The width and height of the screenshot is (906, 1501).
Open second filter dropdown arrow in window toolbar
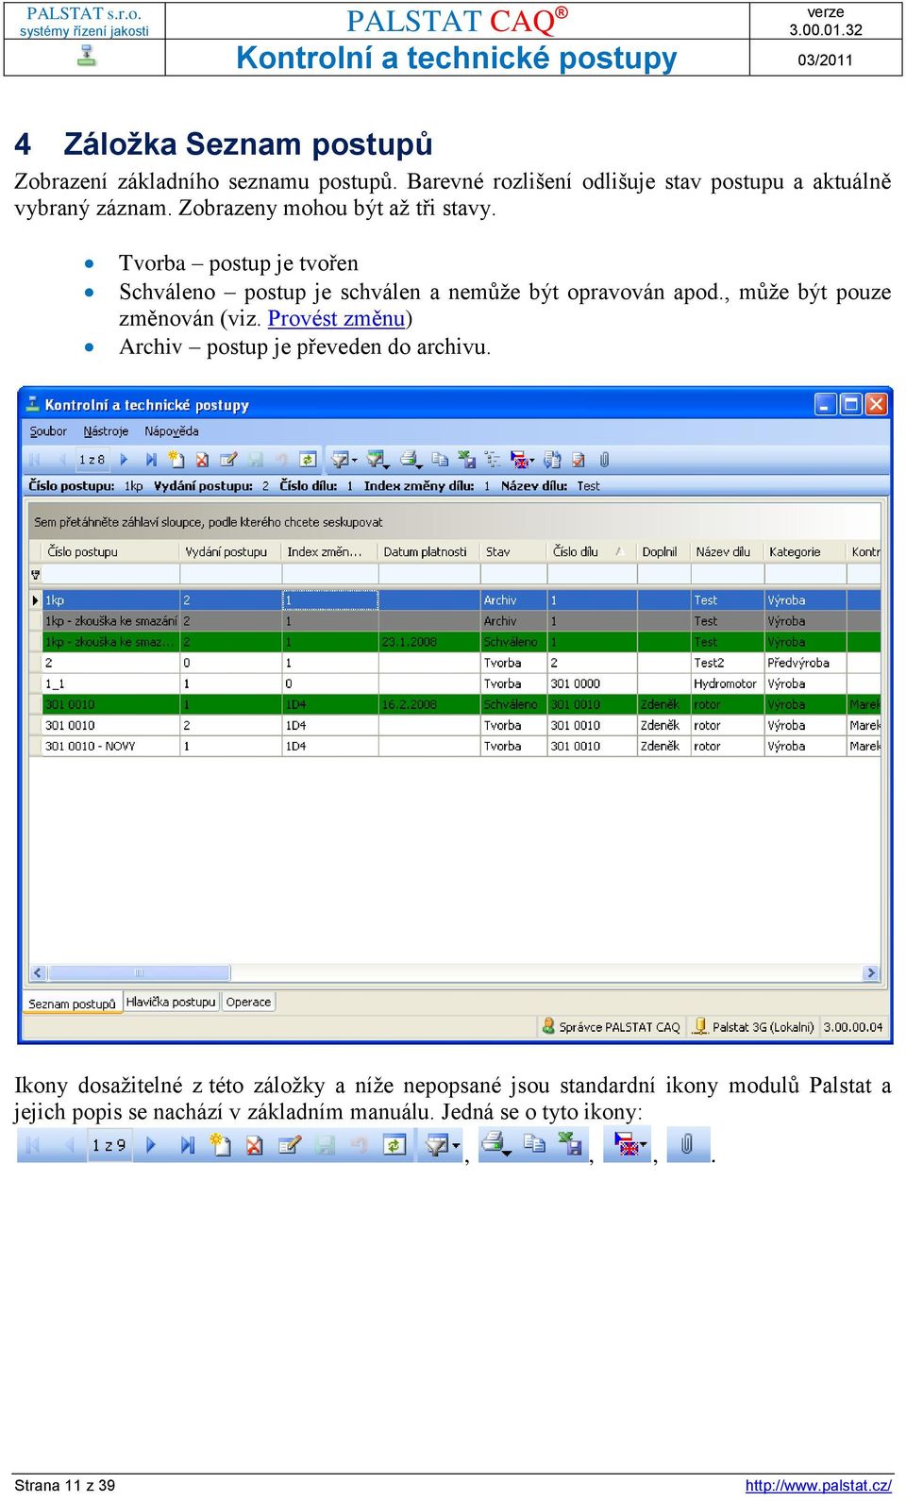387,465
